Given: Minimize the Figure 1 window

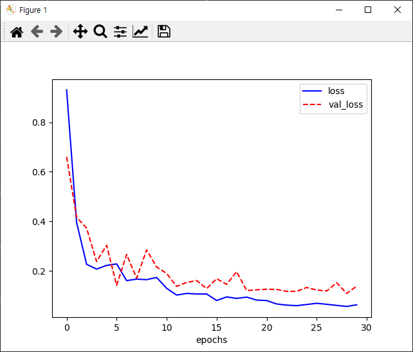Looking at the screenshot, I should (339, 10).
